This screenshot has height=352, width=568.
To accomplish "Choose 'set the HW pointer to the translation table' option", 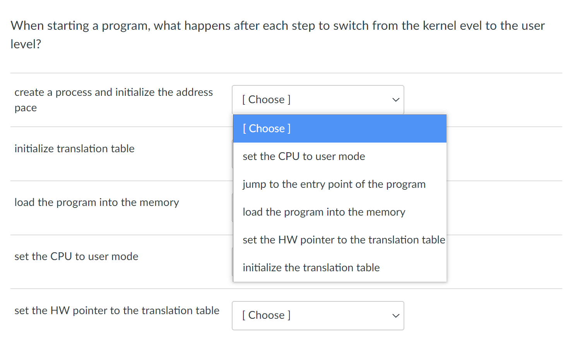I will [340, 240].
